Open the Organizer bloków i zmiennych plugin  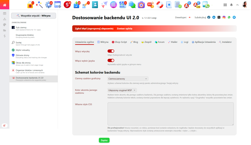click(34, 71)
